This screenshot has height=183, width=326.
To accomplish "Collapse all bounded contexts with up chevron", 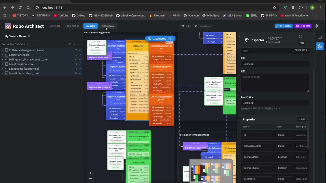I will click(x=79, y=44).
